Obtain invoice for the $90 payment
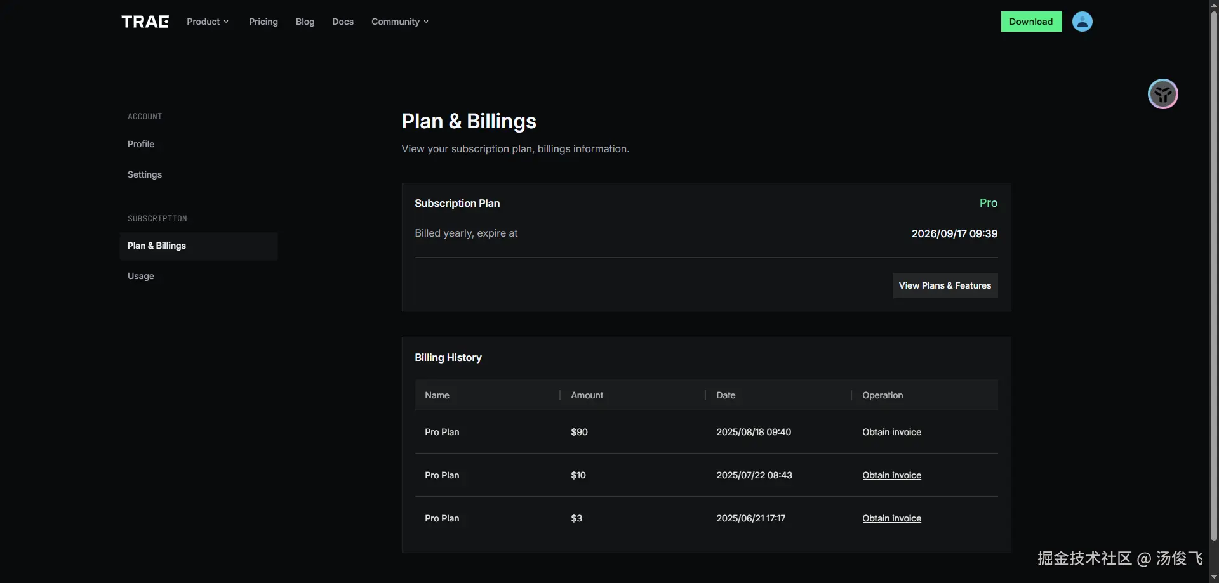 pos(891,432)
